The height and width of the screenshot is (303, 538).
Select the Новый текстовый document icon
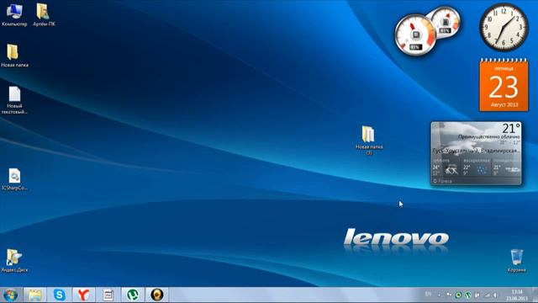click(x=14, y=100)
